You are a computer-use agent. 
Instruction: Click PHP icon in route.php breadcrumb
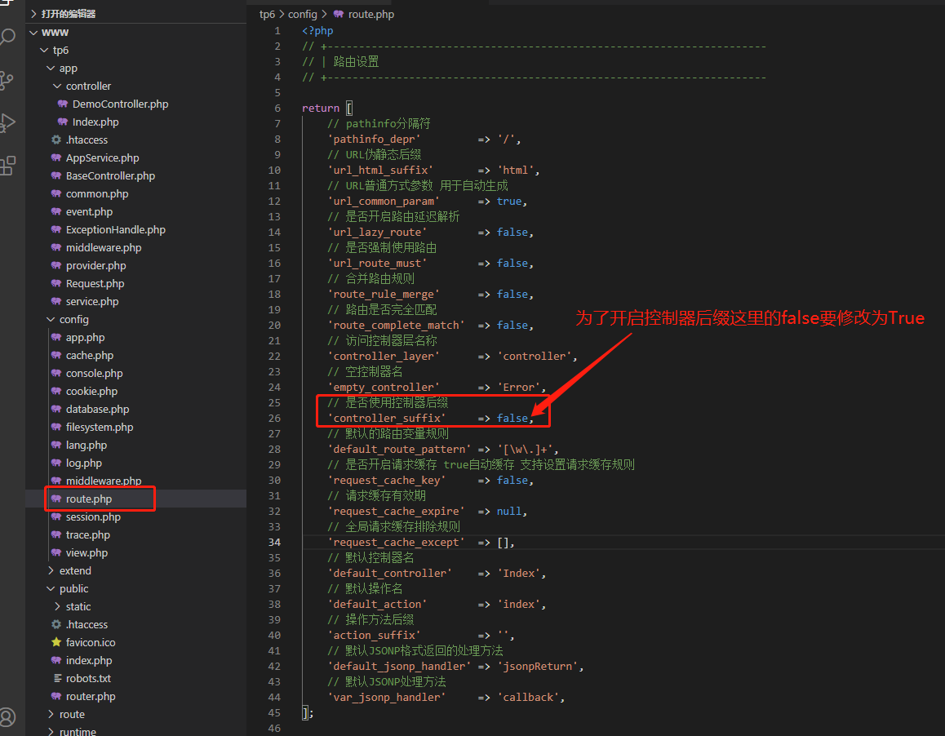pyautogui.click(x=339, y=14)
